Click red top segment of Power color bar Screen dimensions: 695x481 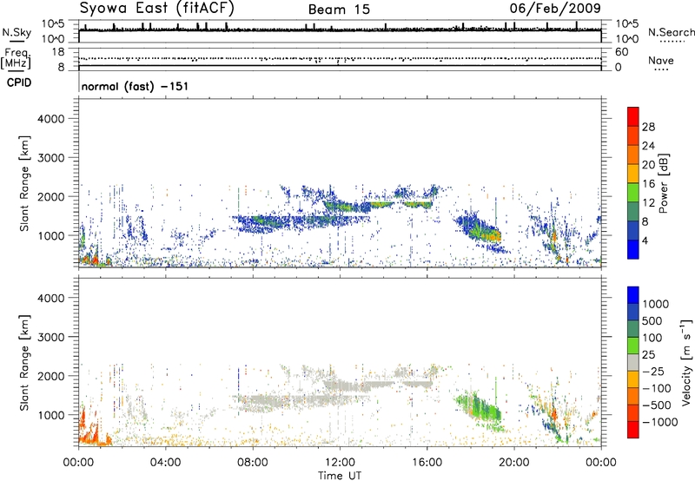coord(633,116)
